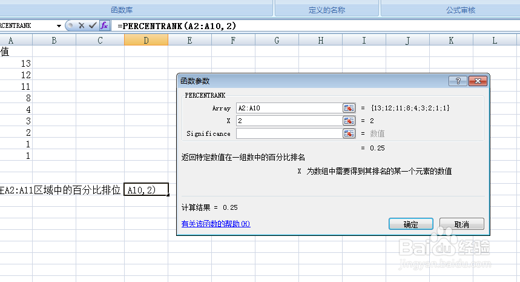Select column F header

pyautogui.click(x=233, y=41)
